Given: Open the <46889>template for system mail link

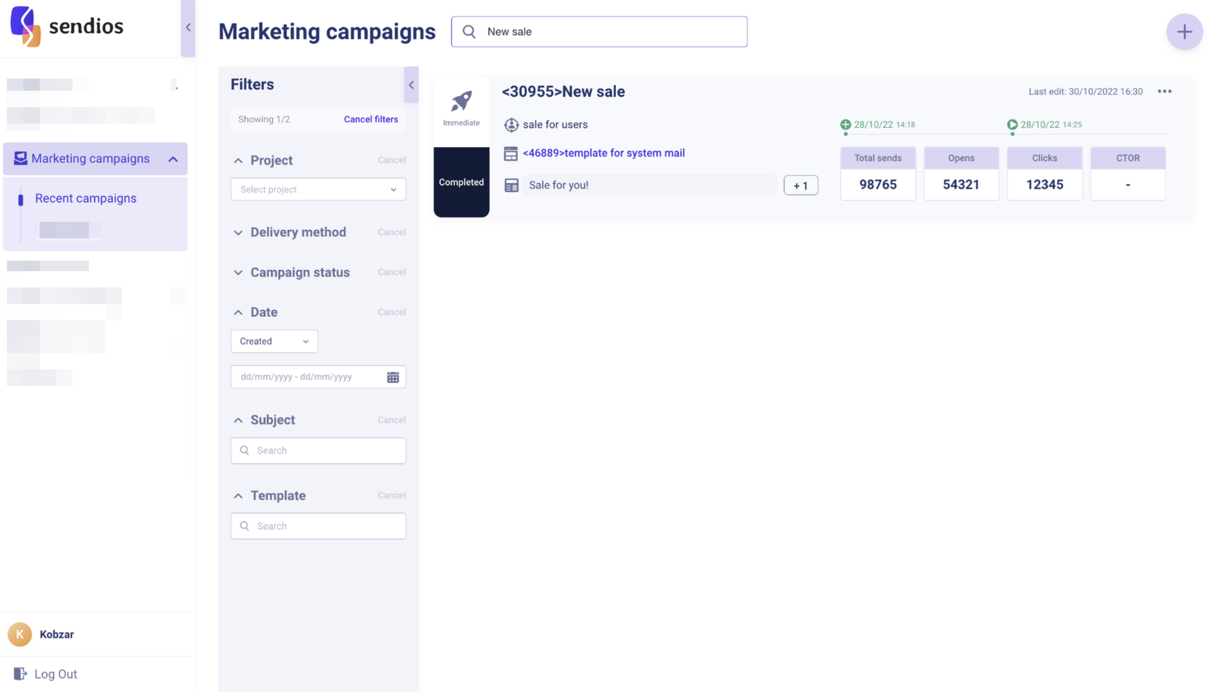Looking at the screenshot, I should click(603, 153).
